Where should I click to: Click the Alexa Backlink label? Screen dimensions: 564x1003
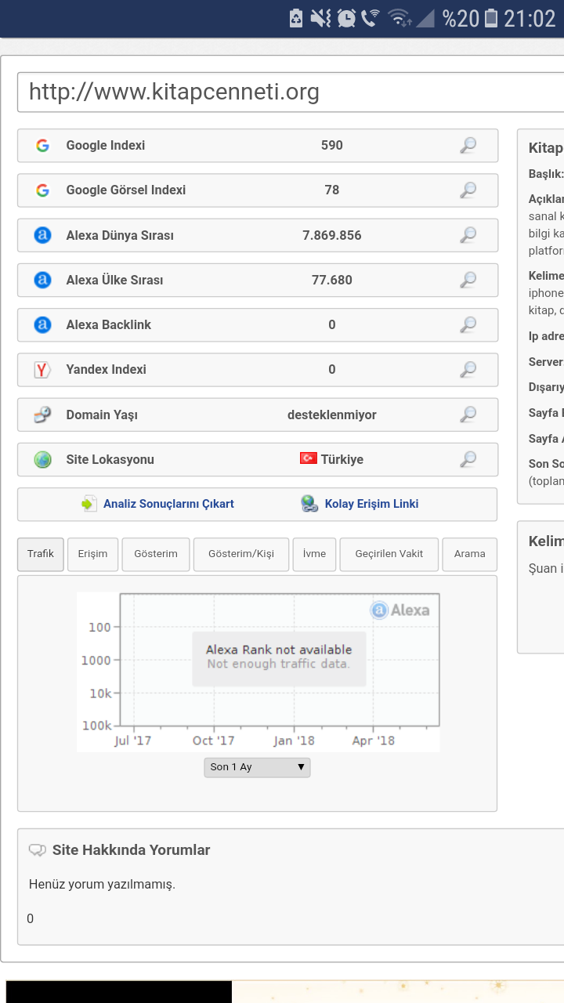109,324
